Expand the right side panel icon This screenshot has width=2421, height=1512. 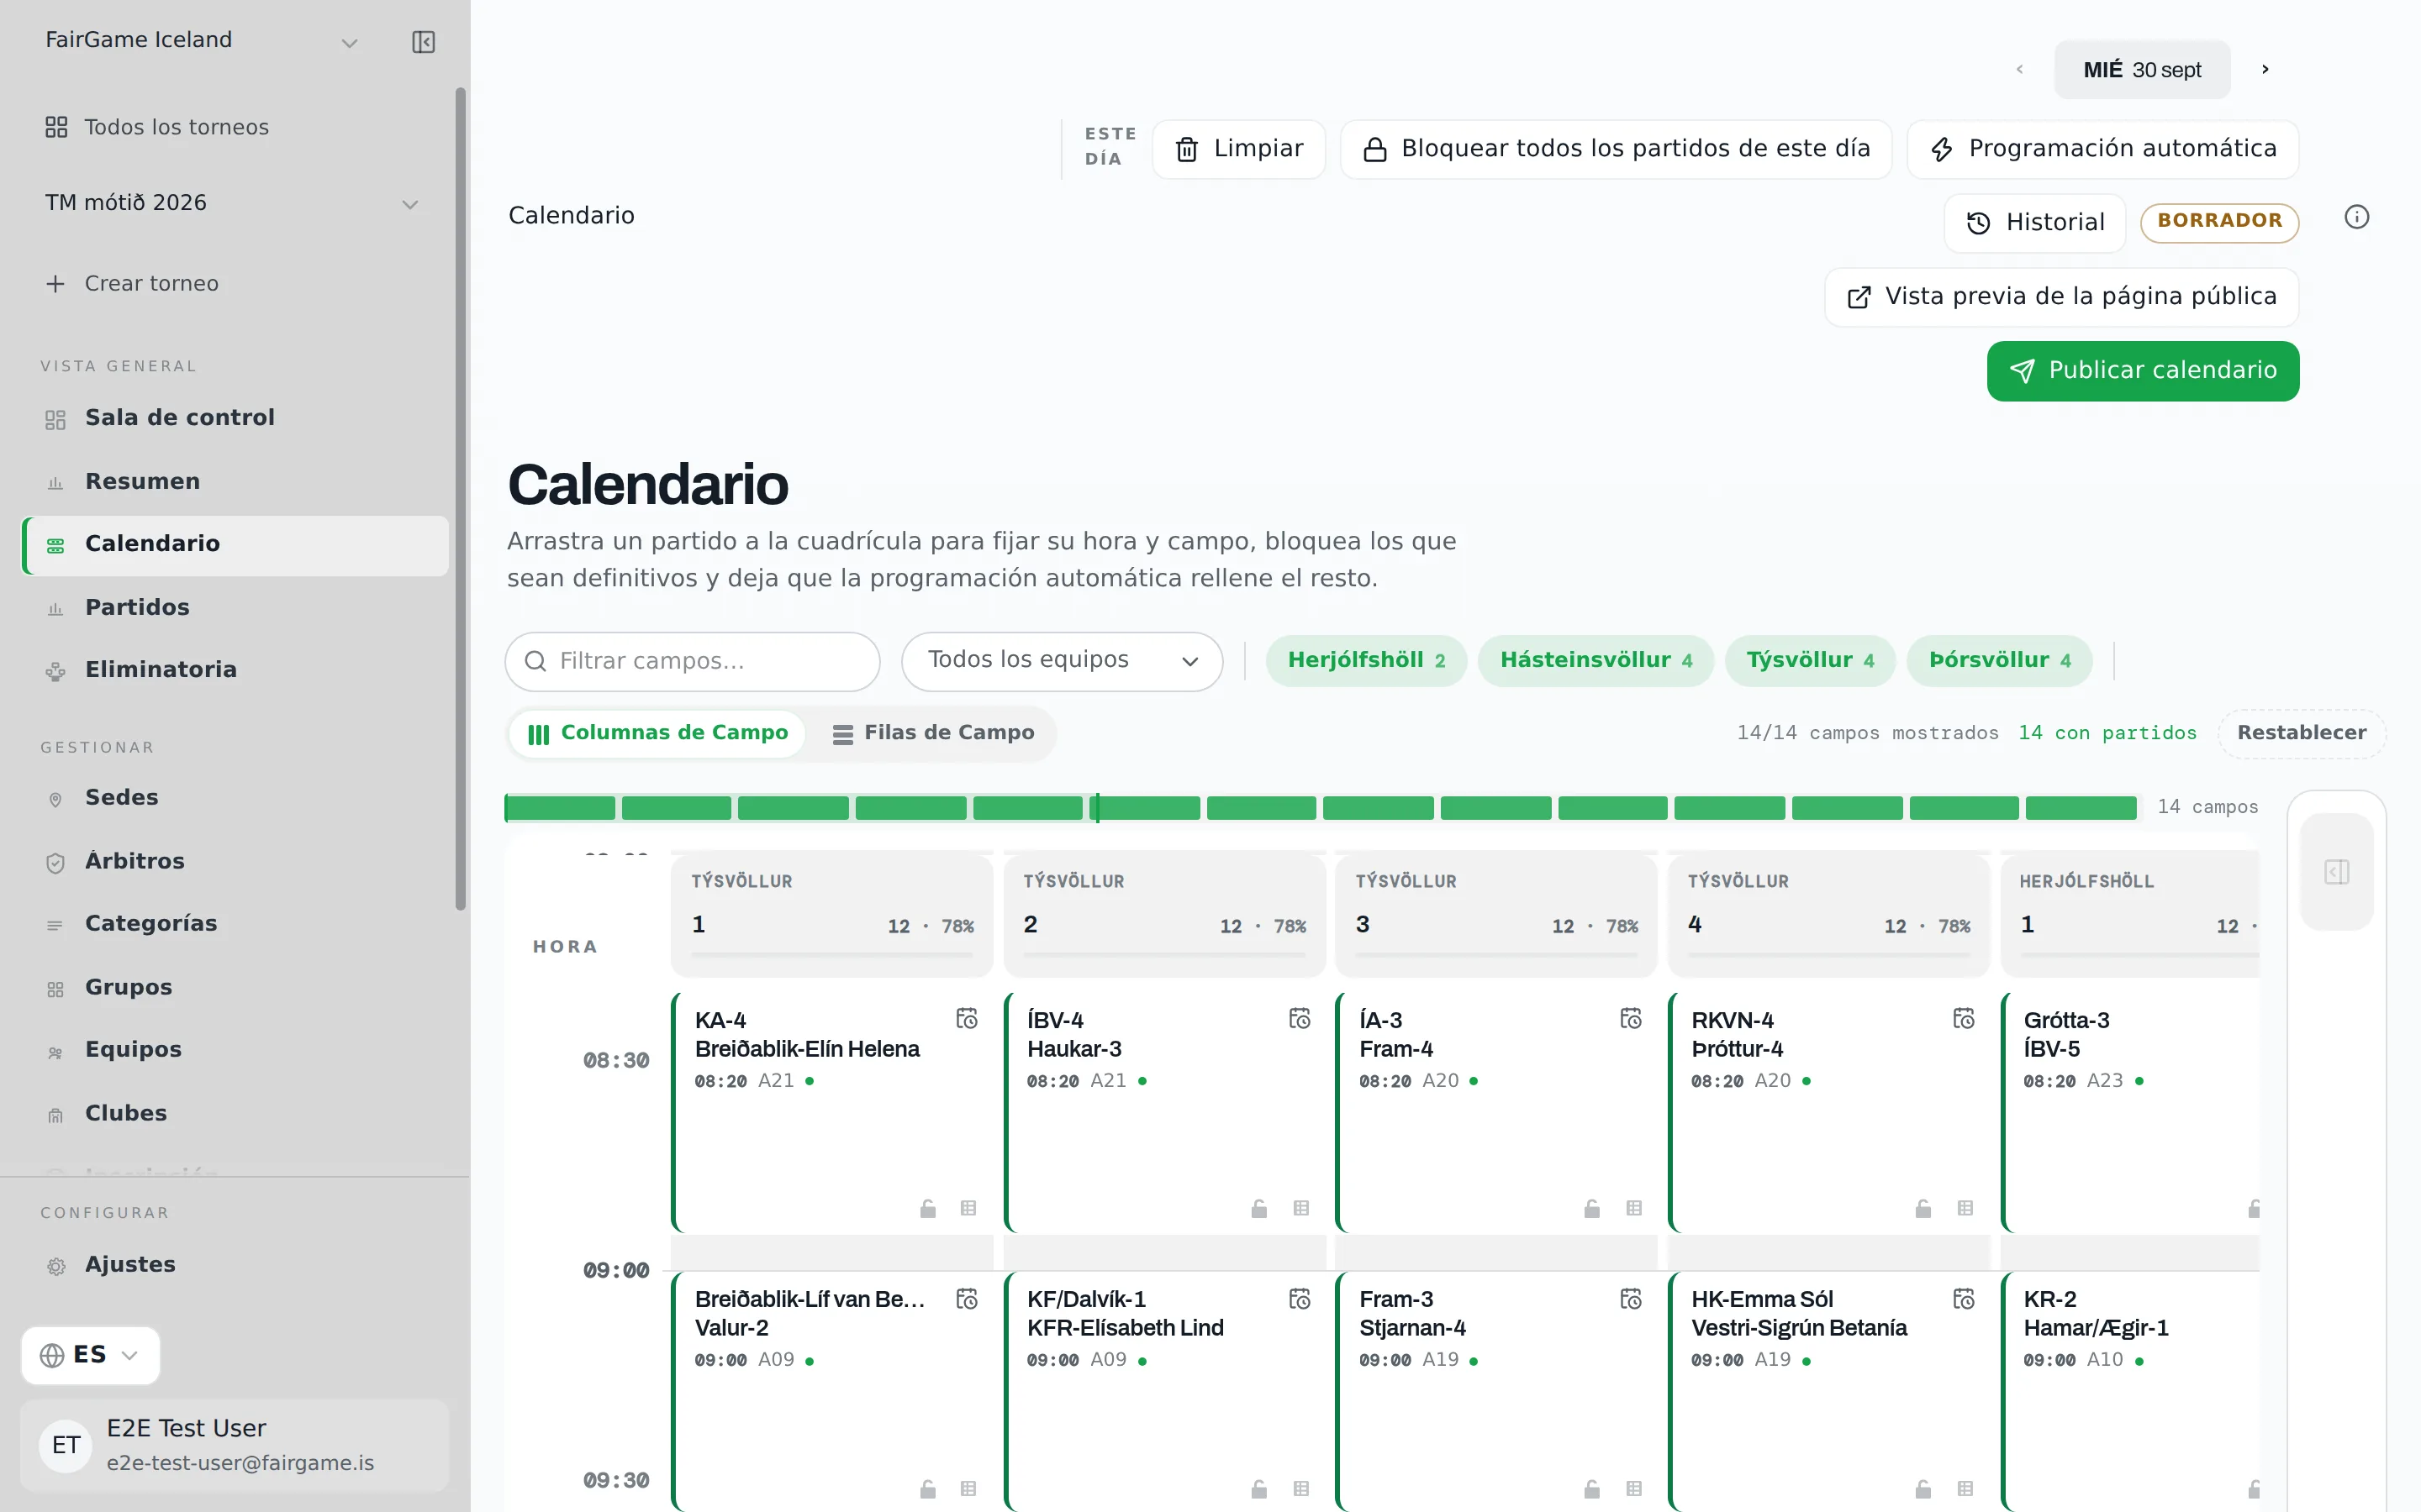click(x=2336, y=872)
